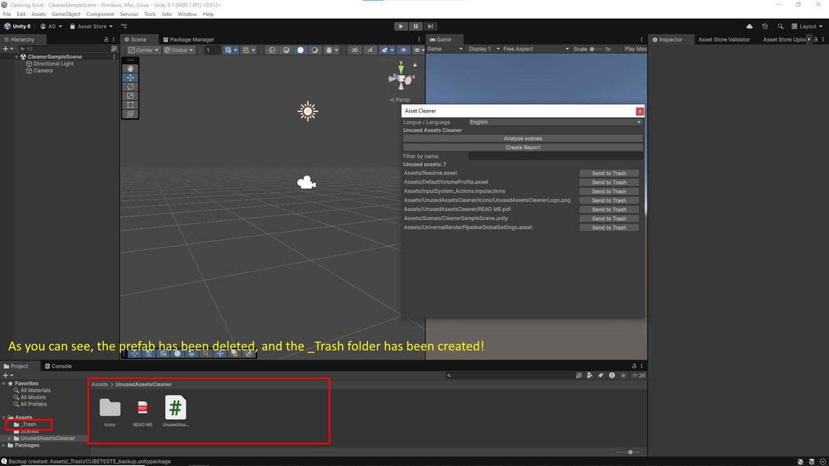
Task: Select the Camera gizmo in Scene view
Action: tap(306, 182)
